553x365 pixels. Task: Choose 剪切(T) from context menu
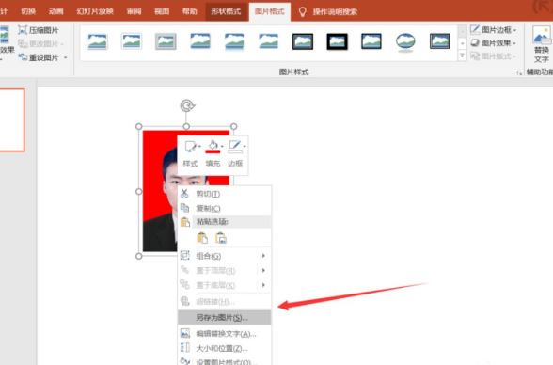[225, 194]
